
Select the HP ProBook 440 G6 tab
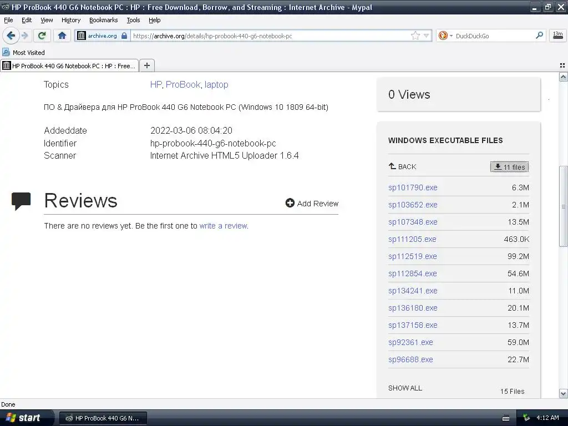pyautogui.click(x=69, y=65)
